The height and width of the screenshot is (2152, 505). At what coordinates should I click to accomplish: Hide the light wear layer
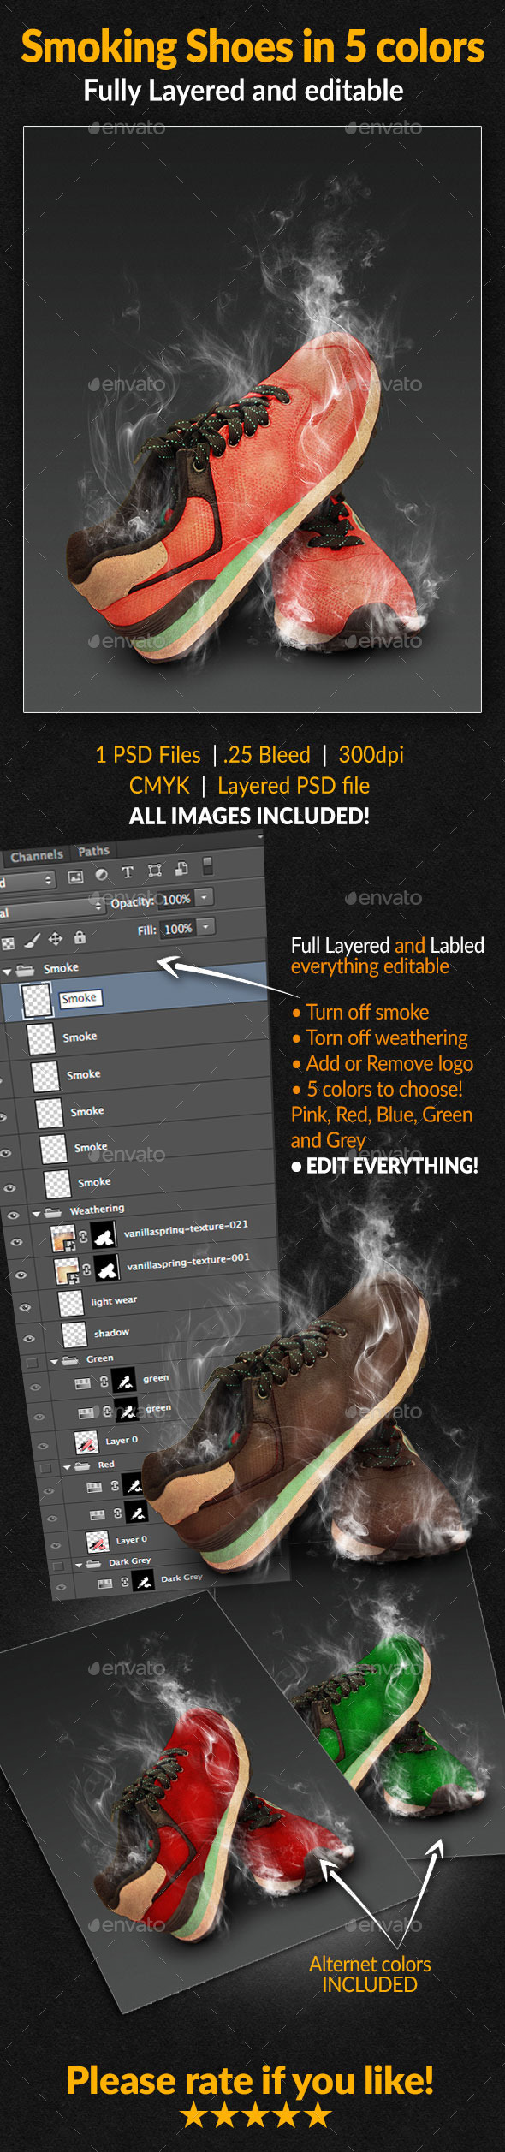(25, 1307)
